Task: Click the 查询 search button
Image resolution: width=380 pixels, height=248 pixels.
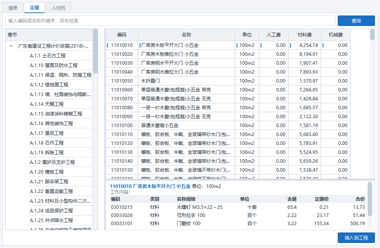Action: pyautogui.click(x=356, y=21)
